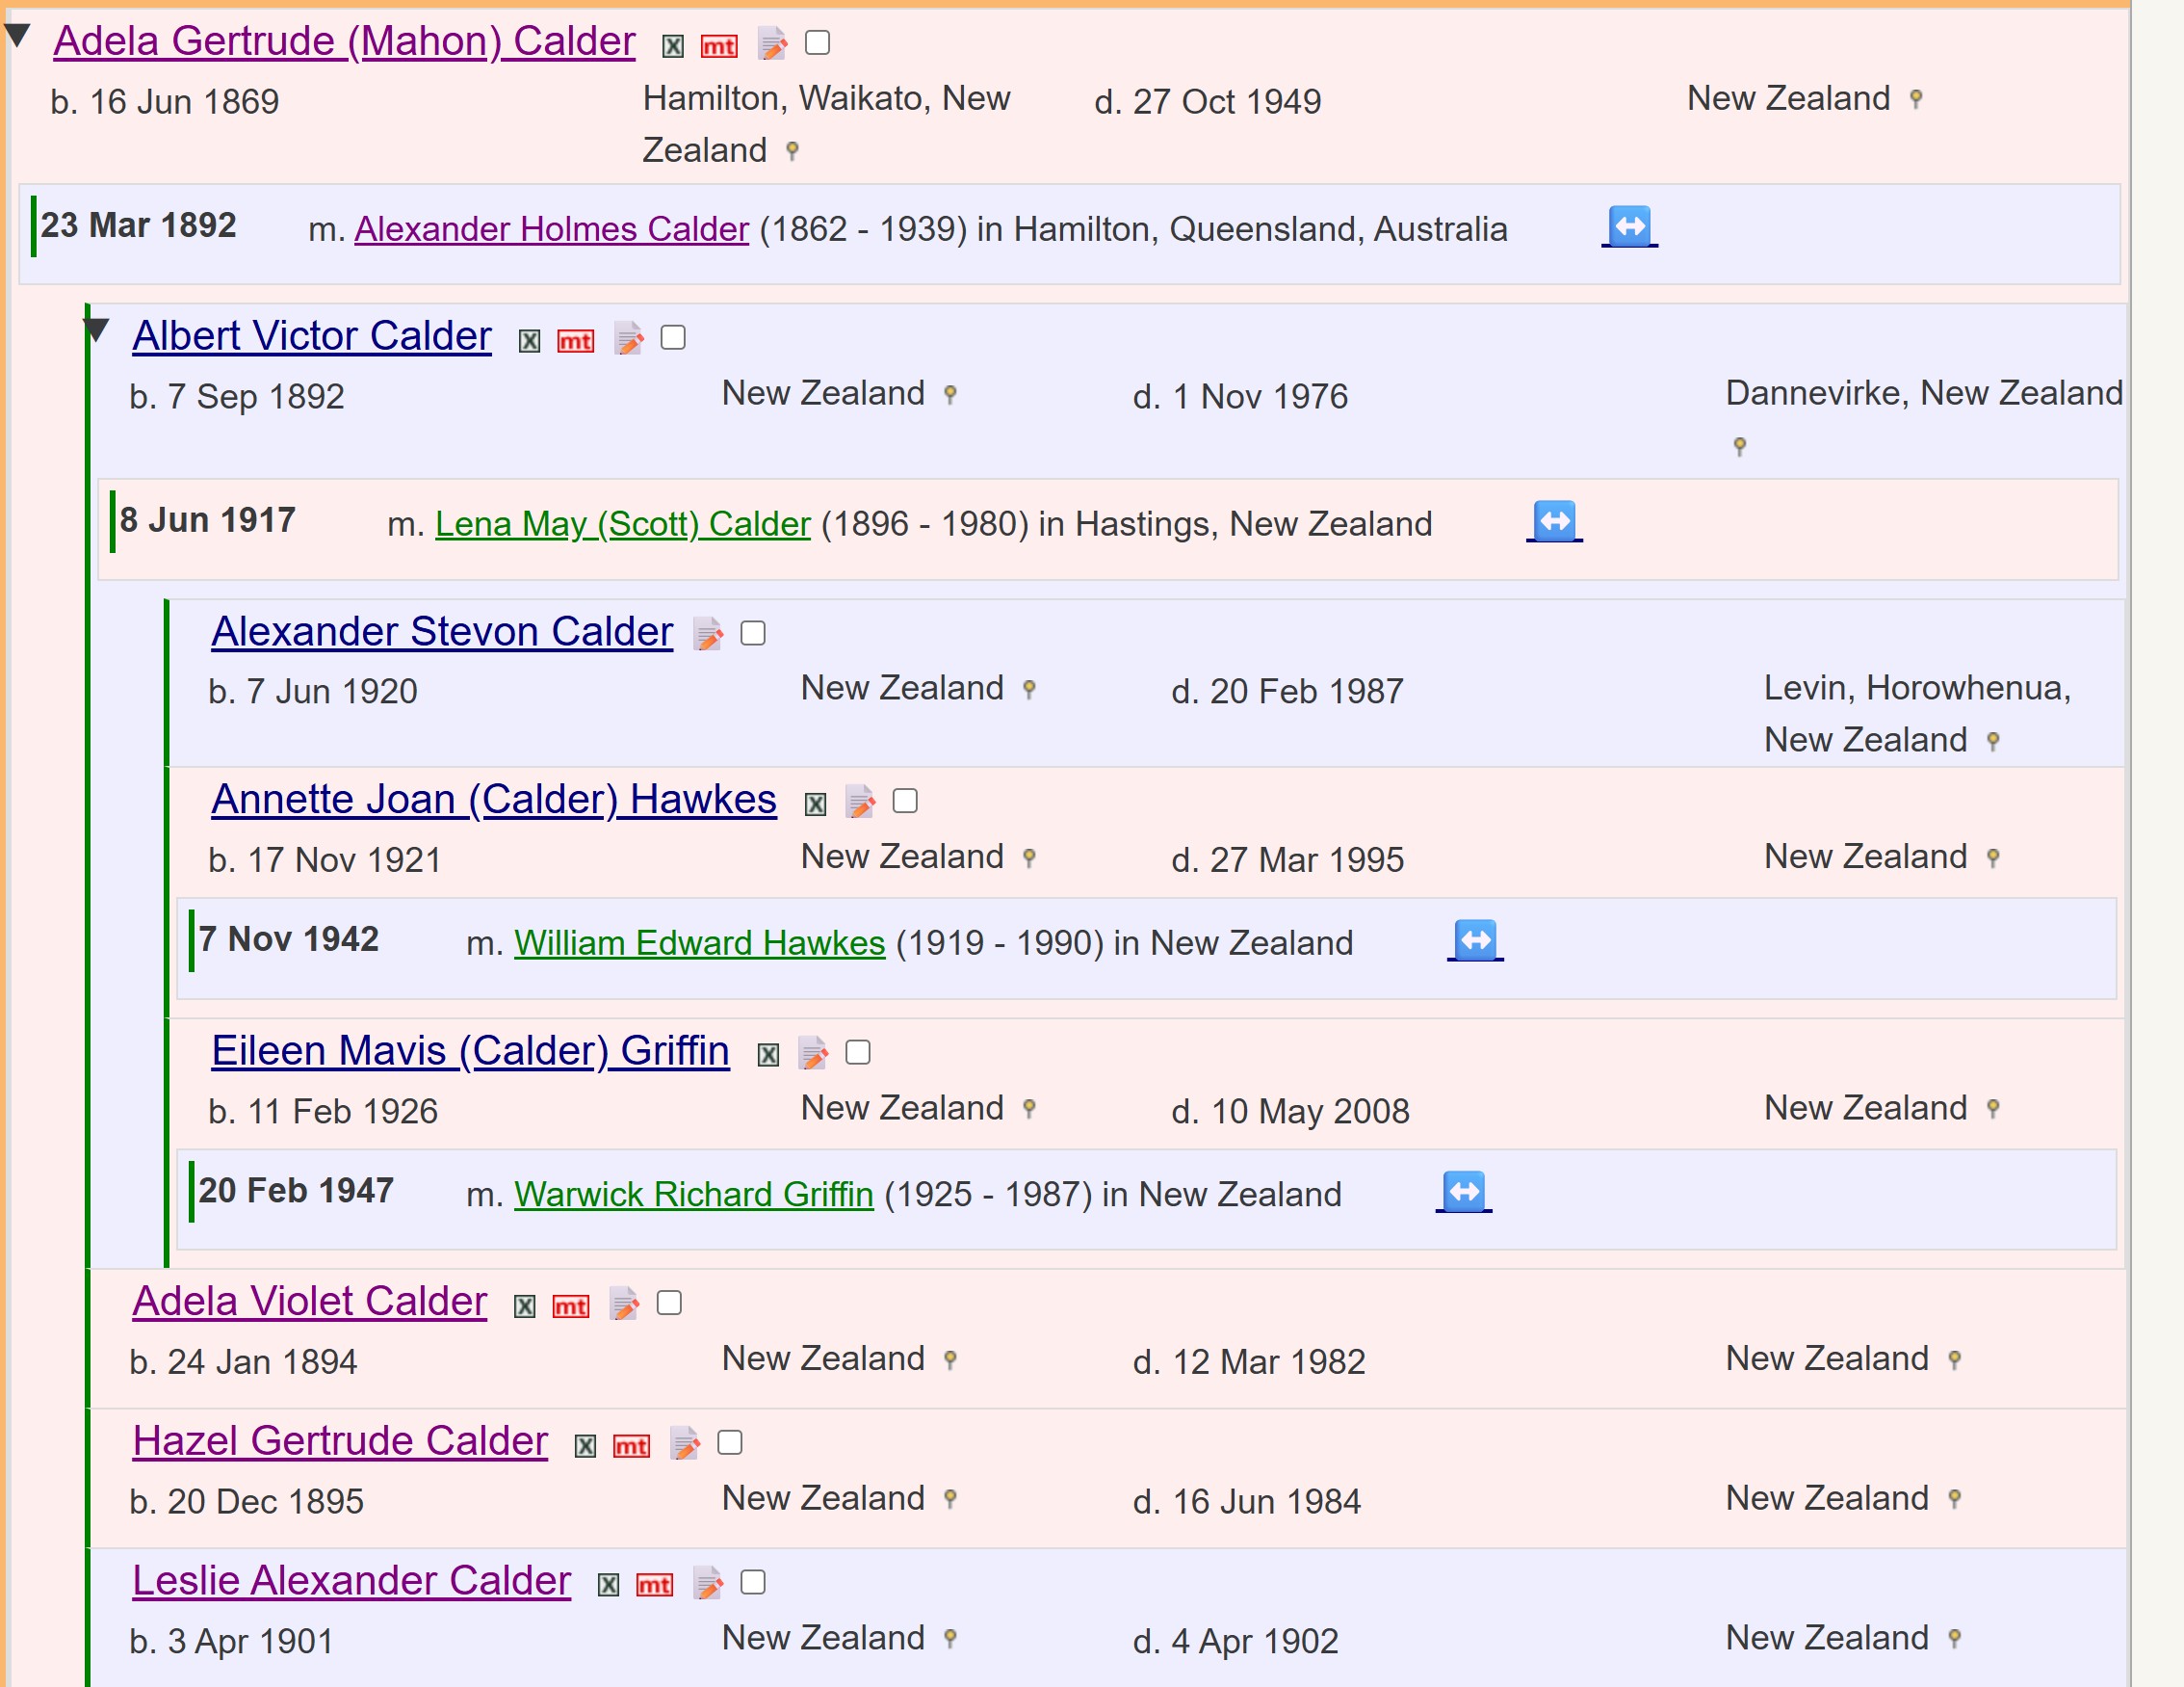Image resolution: width=2184 pixels, height=1687 pixels.
Task: Click the edit pencil icon for Adela Gertrude (Mahon) Calder
Action: click(771, 44)
